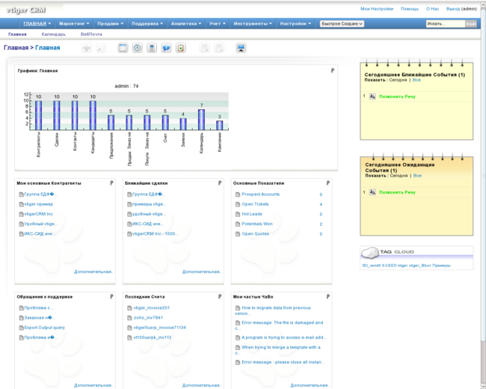Switch to the ВебПочта sub-tab

pos(91,34)
